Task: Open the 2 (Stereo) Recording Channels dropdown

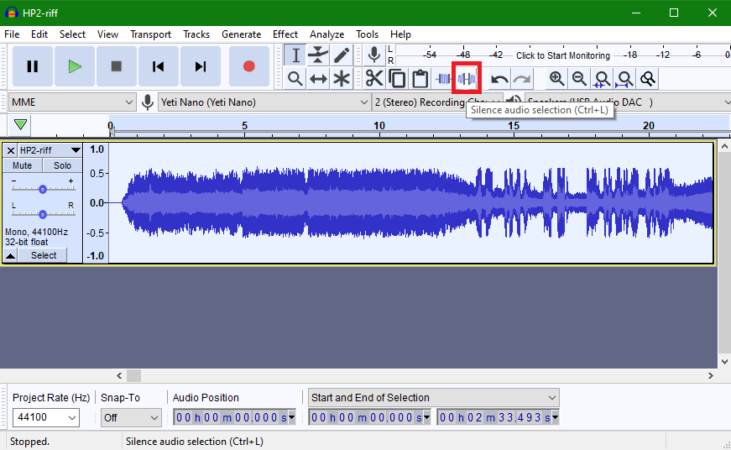Action: 437,102
